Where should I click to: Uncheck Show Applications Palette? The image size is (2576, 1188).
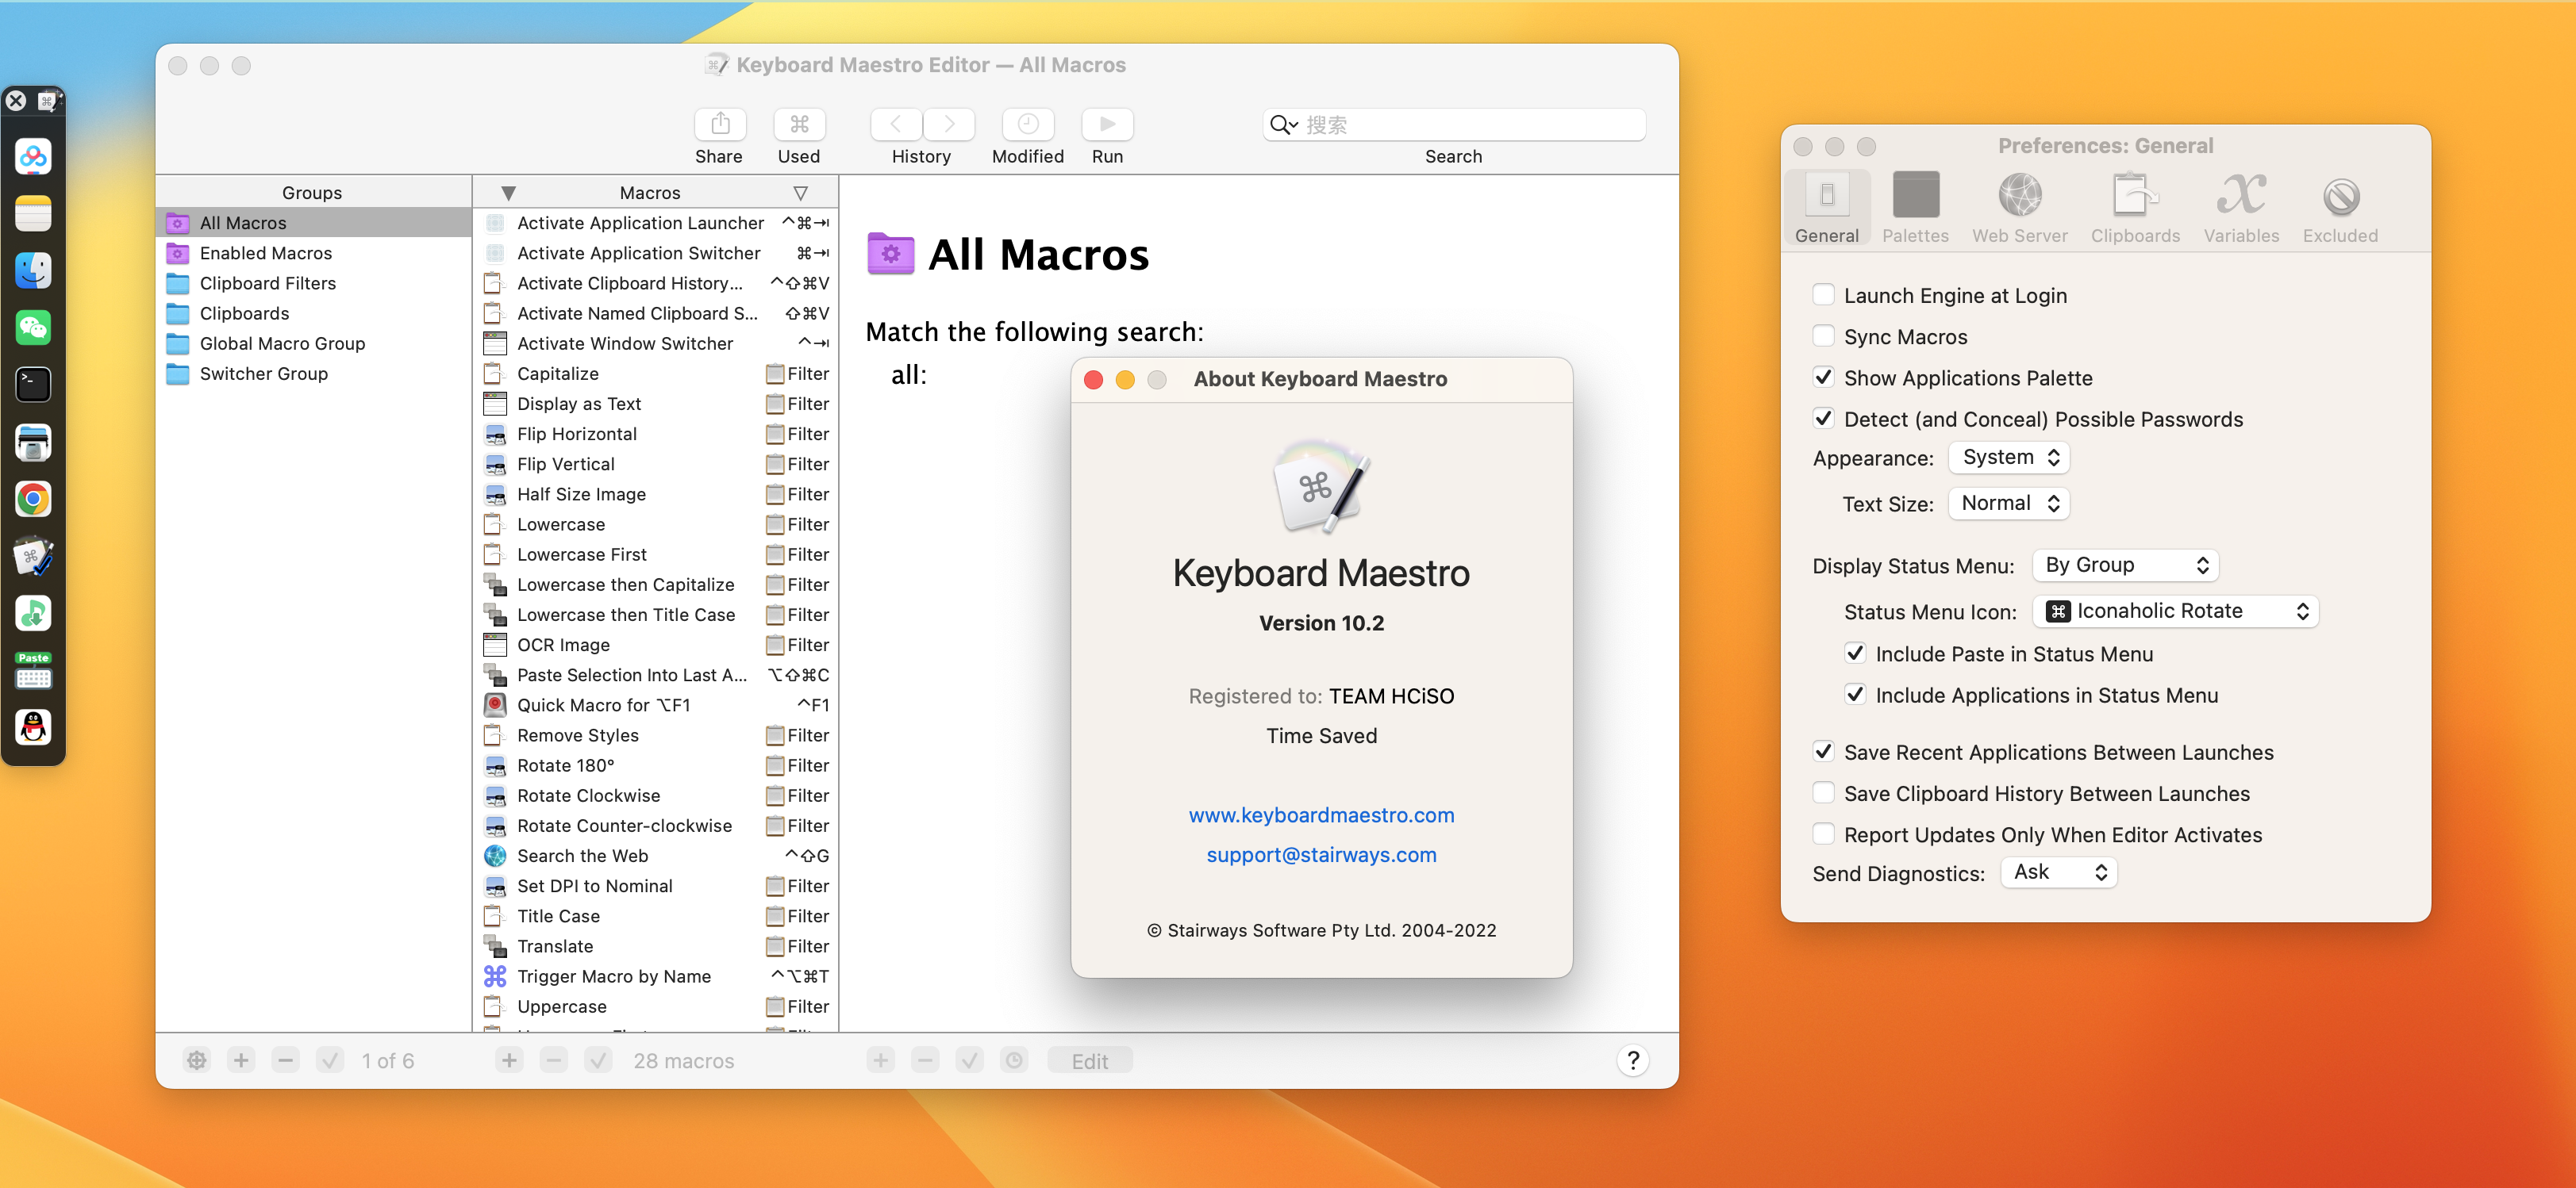click(x=1824, y=377)
